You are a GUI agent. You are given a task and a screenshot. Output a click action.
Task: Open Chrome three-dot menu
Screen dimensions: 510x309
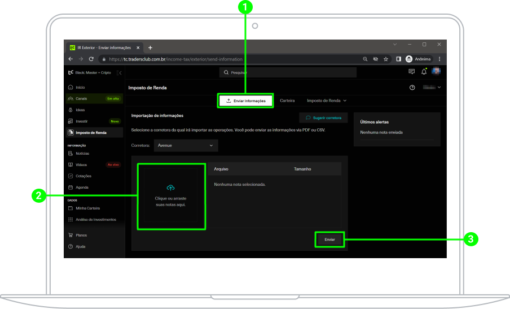pyautogui.click(x=439, y=59)
